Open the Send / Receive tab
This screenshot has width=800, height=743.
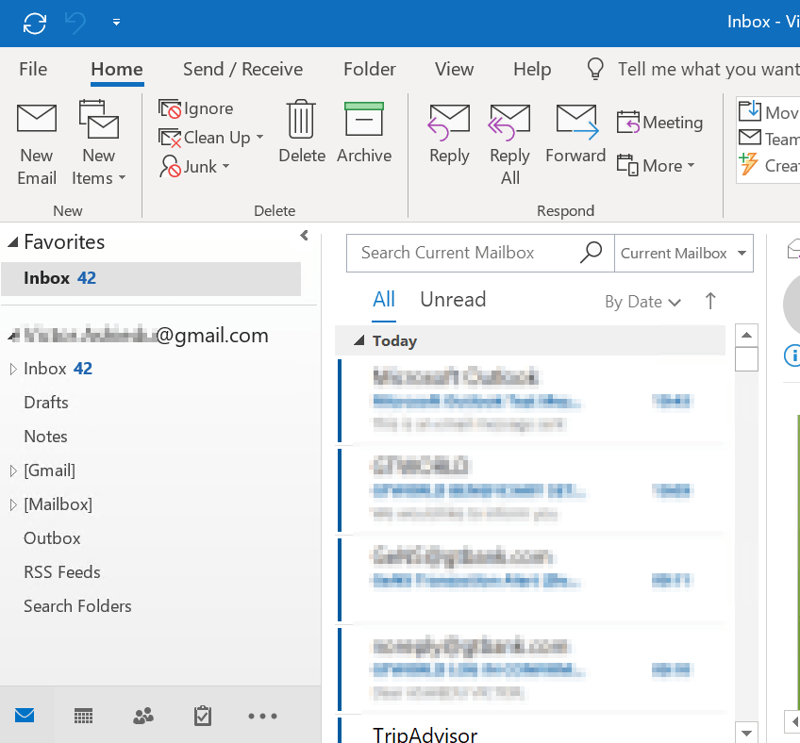[242, 69]
